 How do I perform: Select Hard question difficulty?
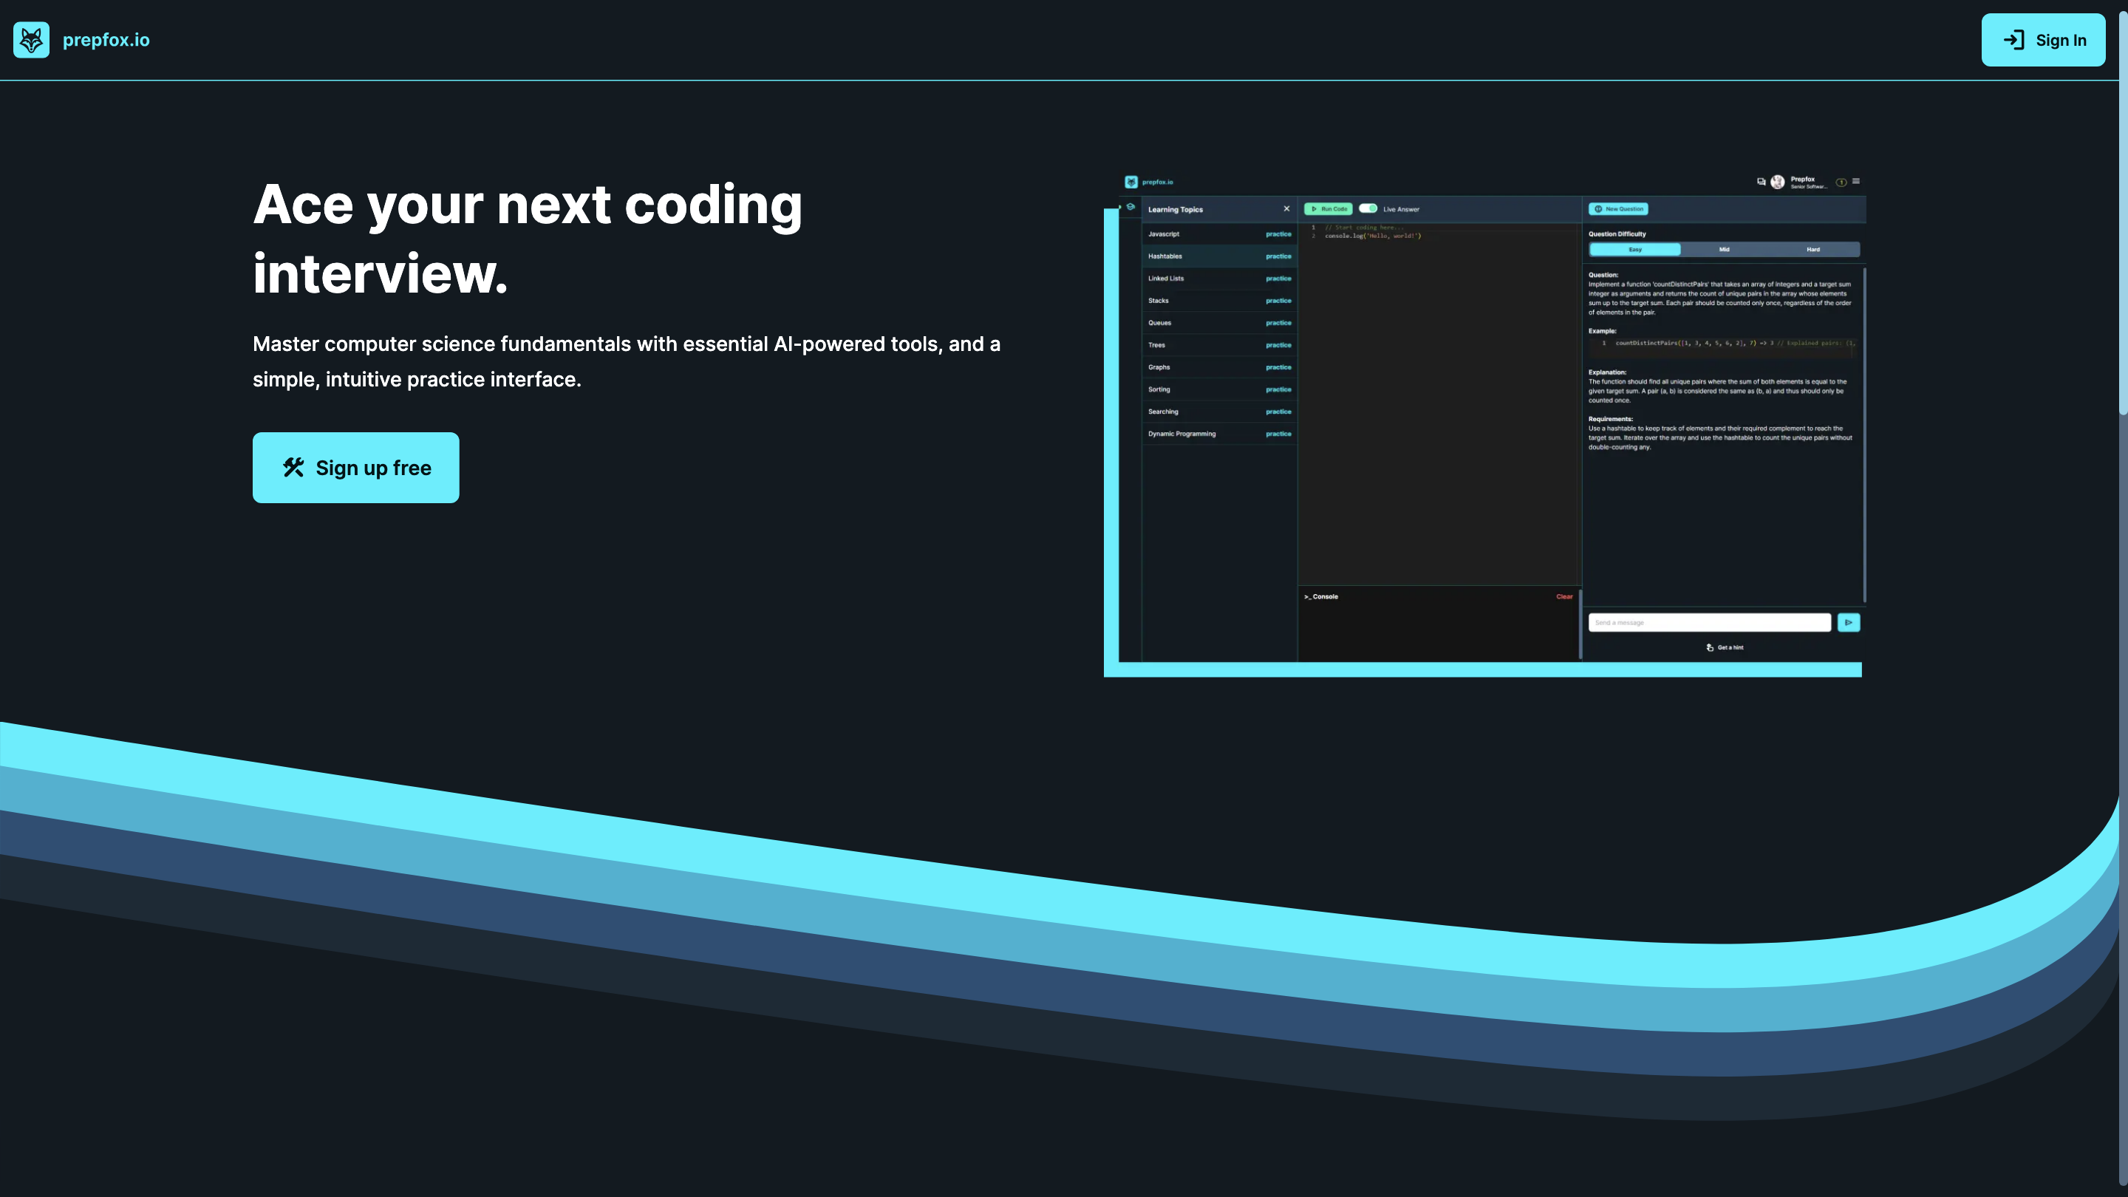click(x=1813, y=250)
